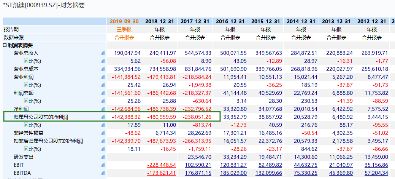This screenshot has height=179, width=395.
Task: Open chart icon for 同比 below 归属母公司股东的净利润
Action: tap(103, 125)
